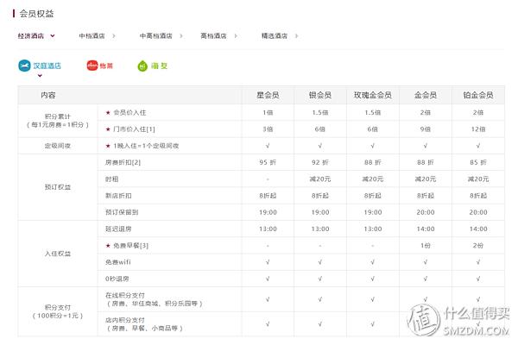Select the 海友 brand label

(x=159, y=66)
